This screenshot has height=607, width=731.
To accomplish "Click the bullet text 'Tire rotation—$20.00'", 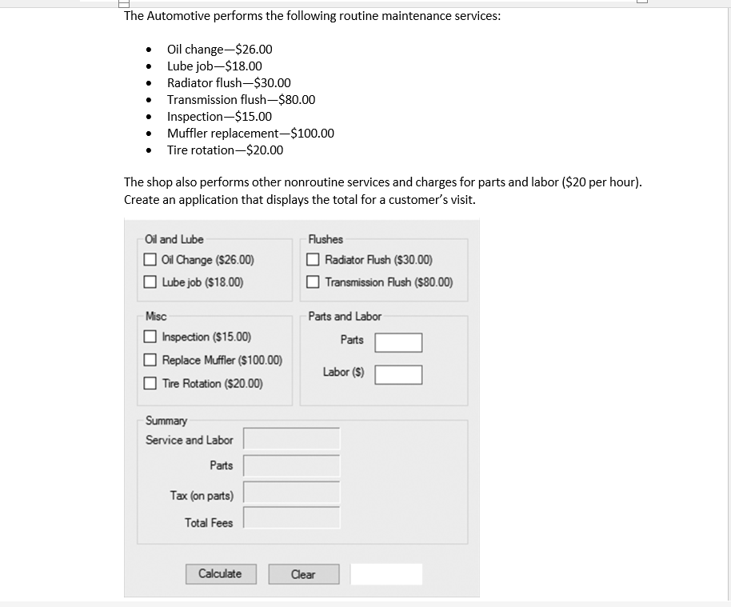I will tap(226, 150).
